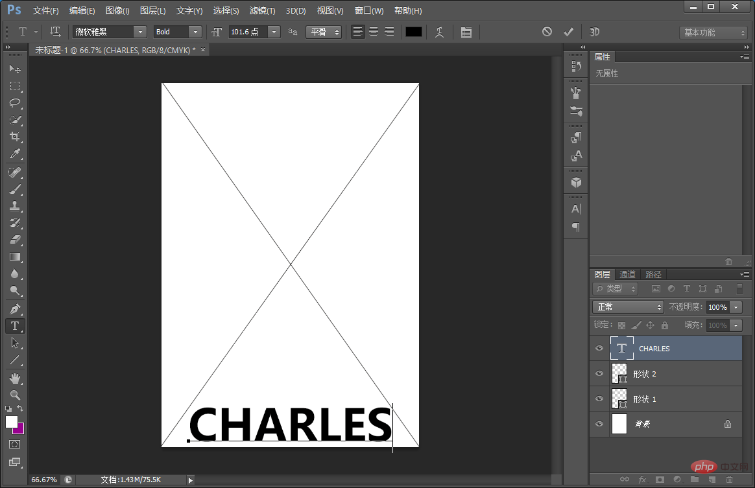Open the 图像(I) menu

tap(117, 10)
